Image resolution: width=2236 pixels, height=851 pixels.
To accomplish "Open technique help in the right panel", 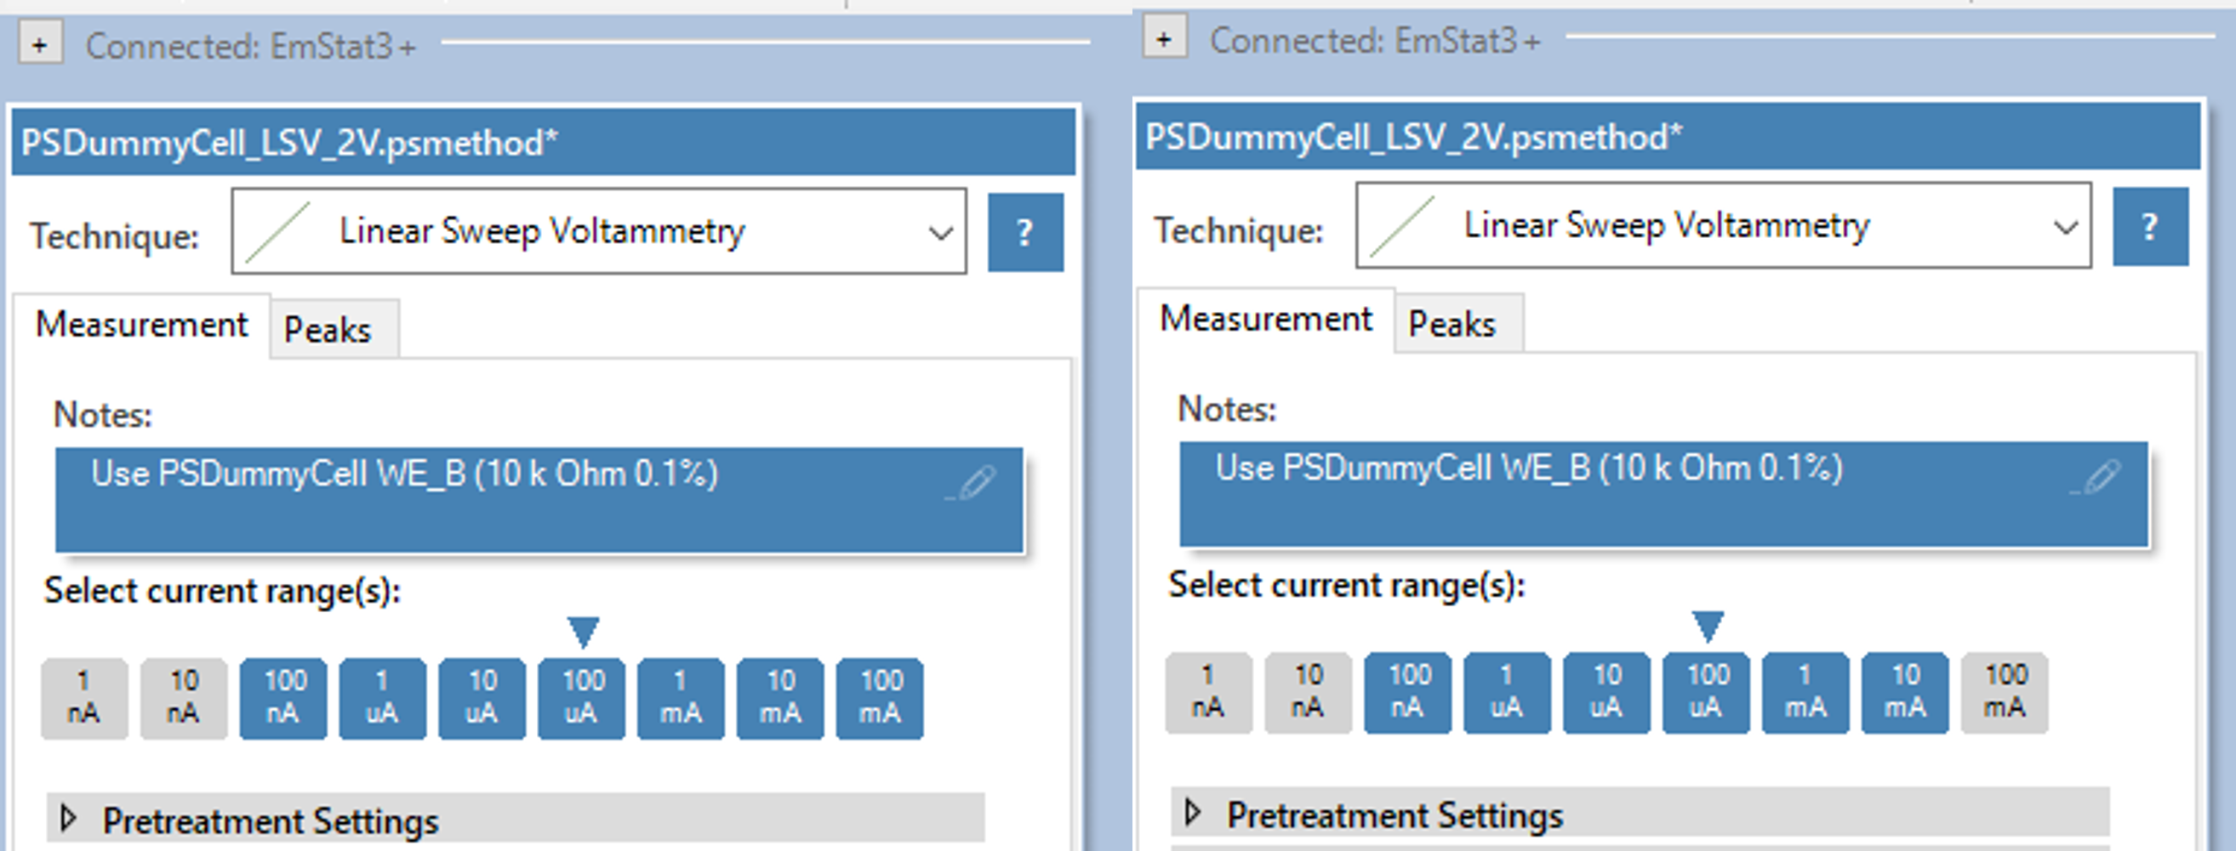I will point(2149,227).
